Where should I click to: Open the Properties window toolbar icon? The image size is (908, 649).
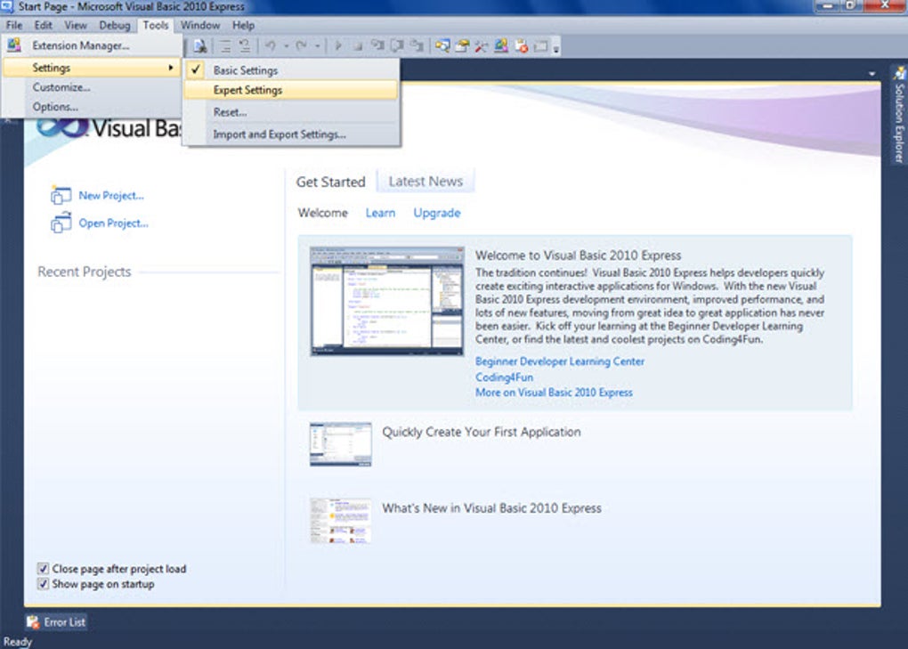click(461, 45)
